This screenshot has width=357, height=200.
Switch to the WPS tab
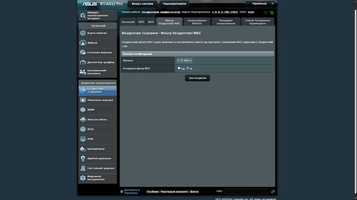[141, 22]
